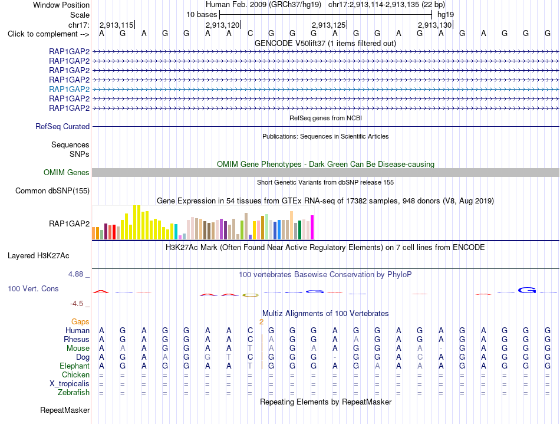Screen dimensions: 560x424
Task: Click the GENCODE V50lift37 track title
Action: [x=325, y=43]
